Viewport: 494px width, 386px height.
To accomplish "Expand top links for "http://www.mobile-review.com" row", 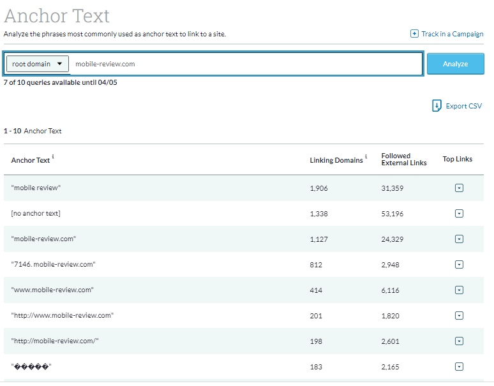I will [459, 315].
